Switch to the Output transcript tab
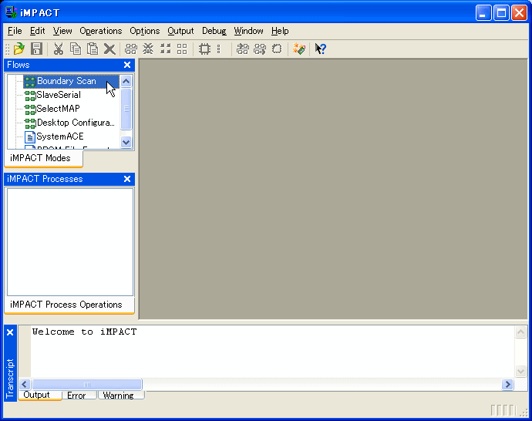This screenshot has height=421, width=532. coord(39,396)
